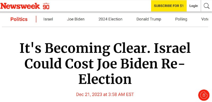Click the stars above the 90 badge
This screenshot has height=102, width=212.
(46, 3)
